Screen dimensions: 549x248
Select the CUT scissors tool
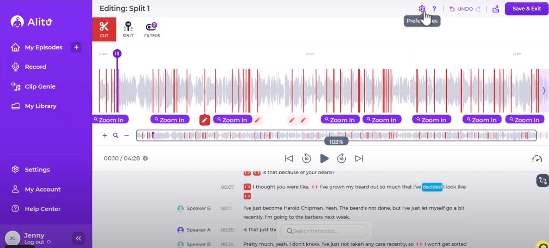104,29
